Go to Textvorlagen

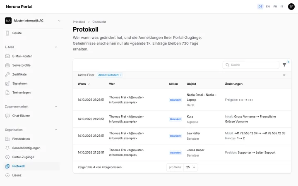[x=32, y=93]
